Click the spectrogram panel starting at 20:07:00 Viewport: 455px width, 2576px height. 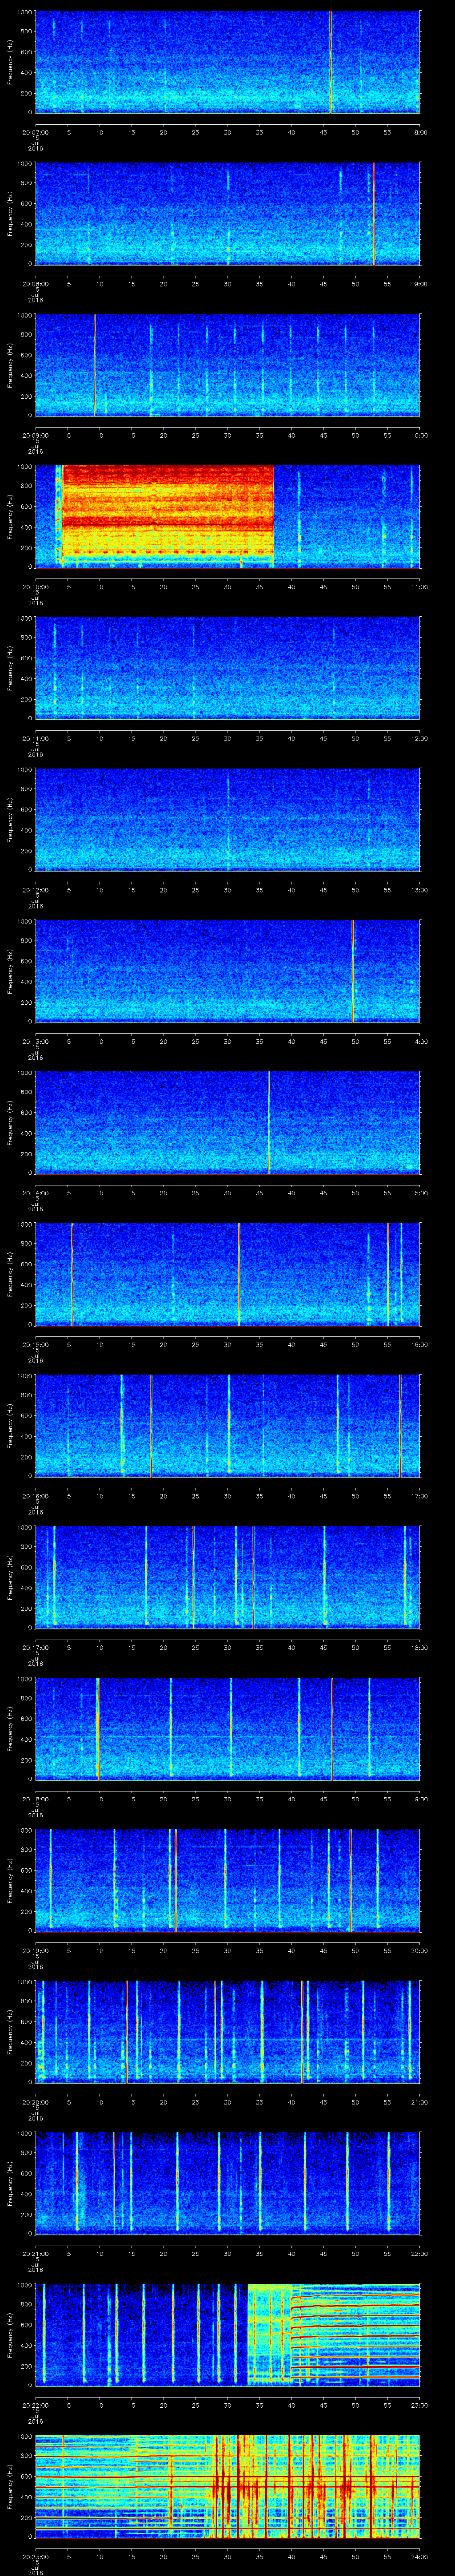tap(227, 62)
